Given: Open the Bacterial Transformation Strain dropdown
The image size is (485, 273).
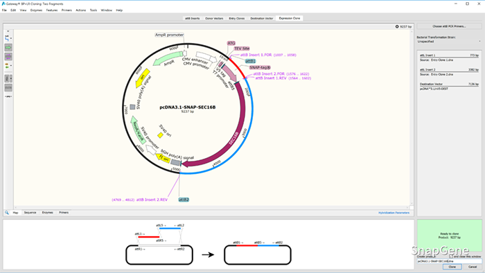Looking at the screenshot, I should 449,42.
